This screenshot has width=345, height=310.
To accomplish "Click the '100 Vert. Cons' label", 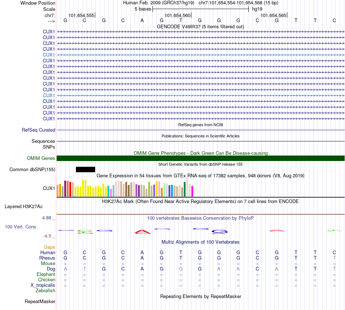I will [20, 227].
